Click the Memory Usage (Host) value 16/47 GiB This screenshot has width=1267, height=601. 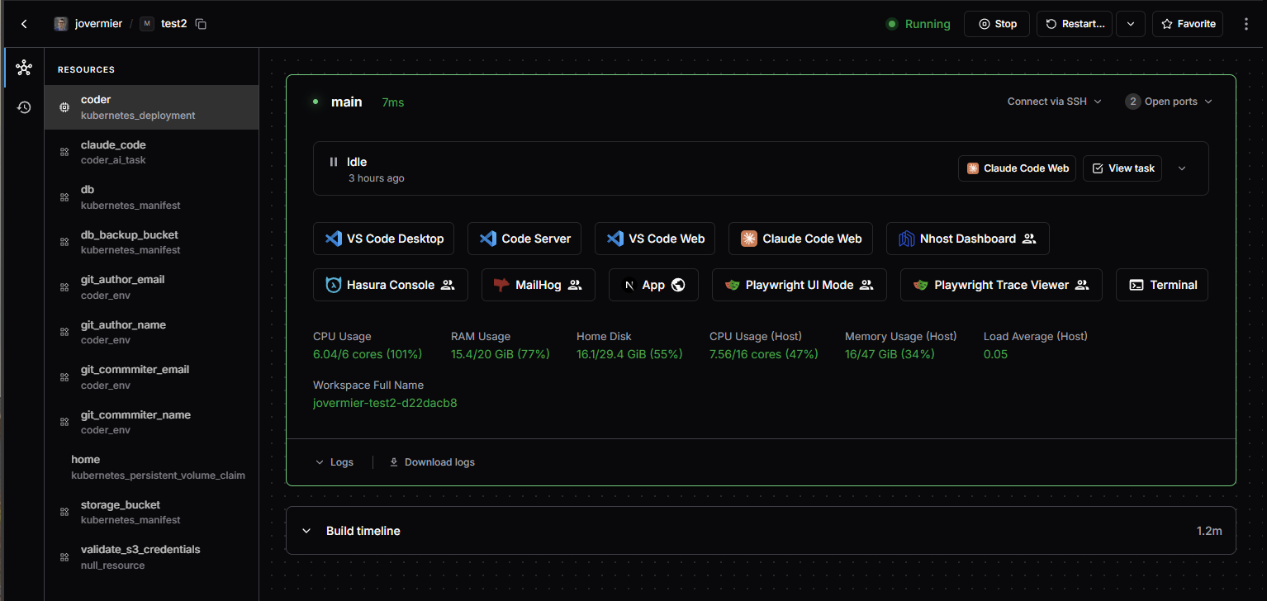(x=890, y=354)
